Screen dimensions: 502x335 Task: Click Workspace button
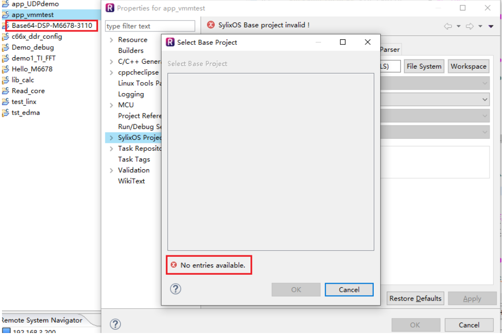(x=468, y=66)
